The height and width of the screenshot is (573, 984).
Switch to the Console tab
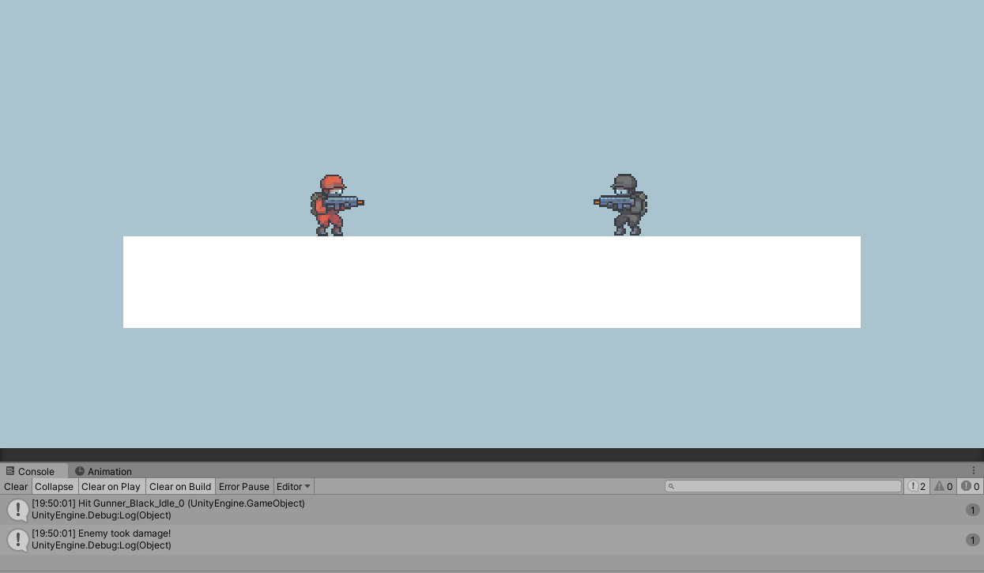34,471
